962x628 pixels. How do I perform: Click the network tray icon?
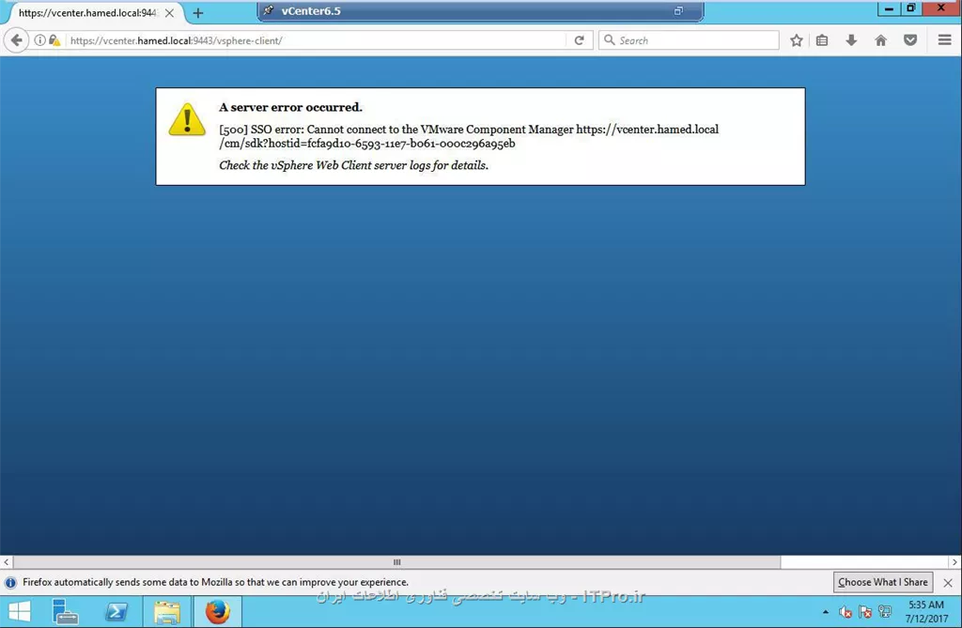pyautogui.click(x=885, y=611)
